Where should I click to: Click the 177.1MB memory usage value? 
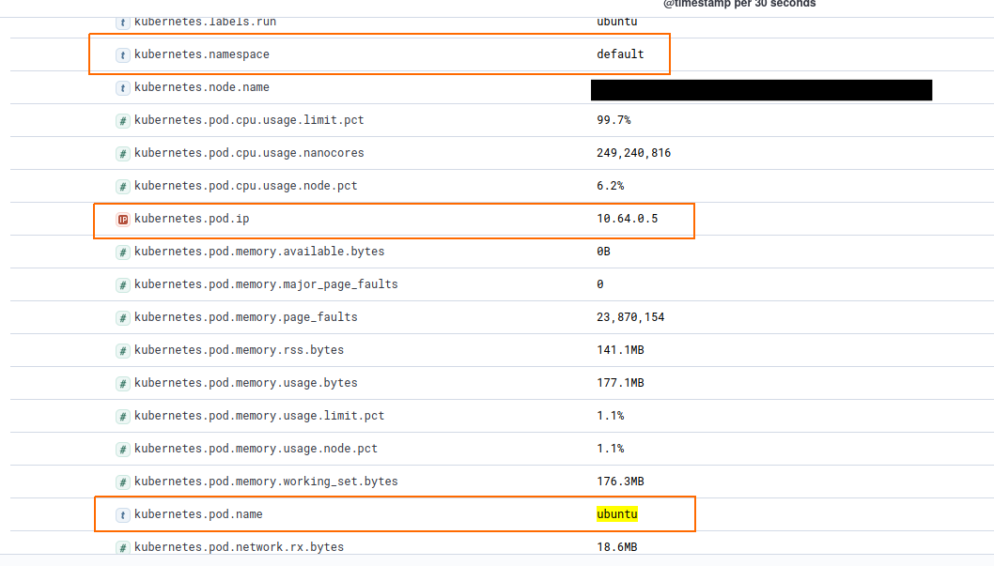620,384
